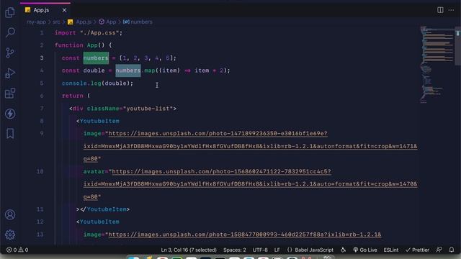Open the Thunder Client lightning icon
The width and height of the screenshot is (461, 259).
pos(10,114)
